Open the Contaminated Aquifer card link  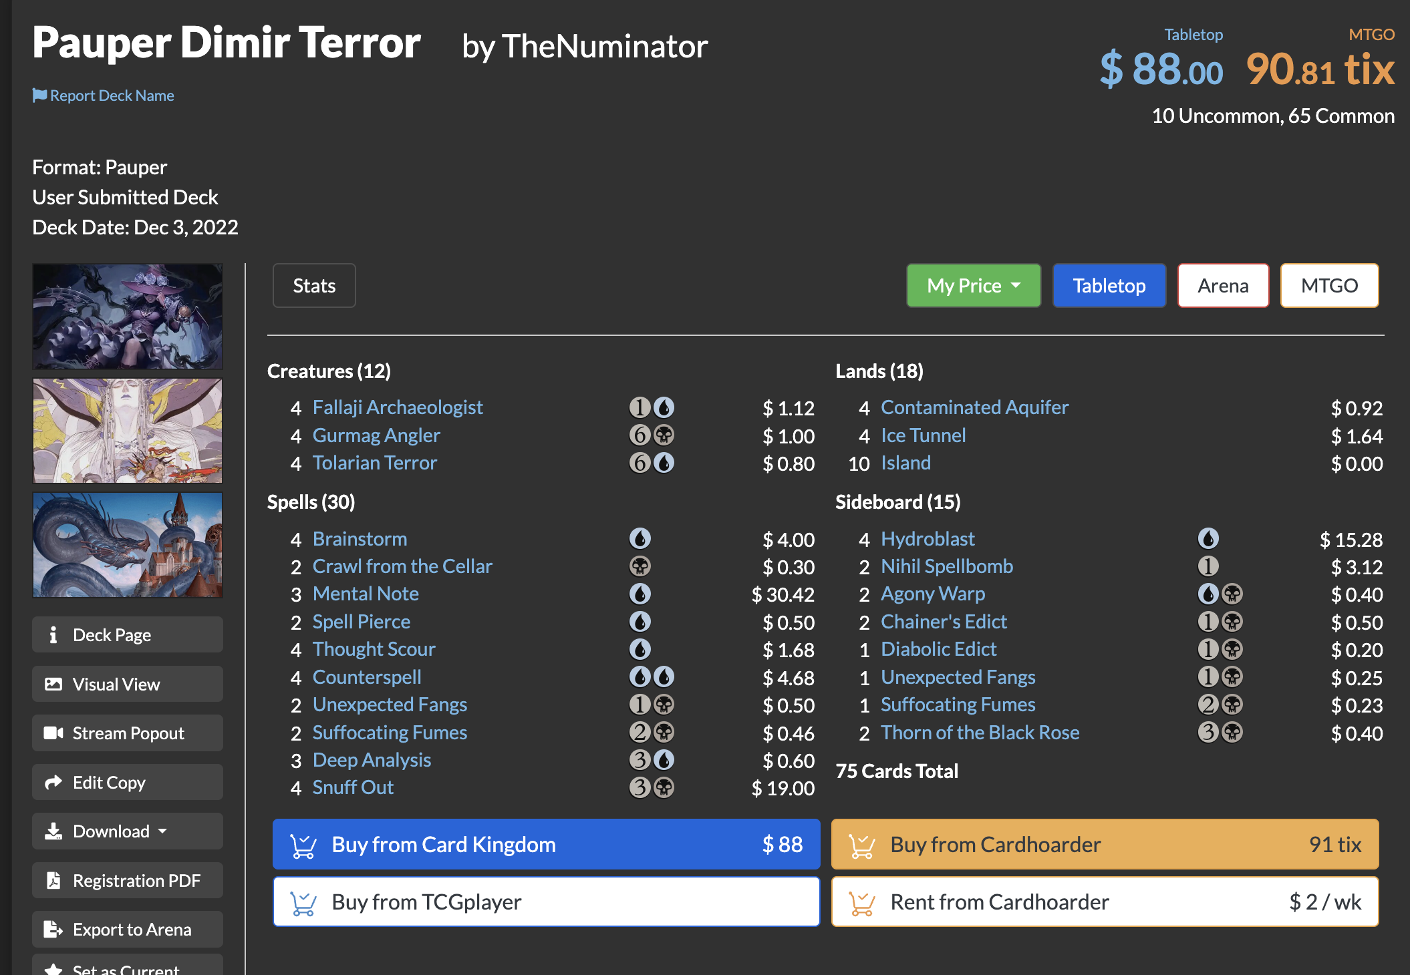pyautogui.click(x=974, y=407)
